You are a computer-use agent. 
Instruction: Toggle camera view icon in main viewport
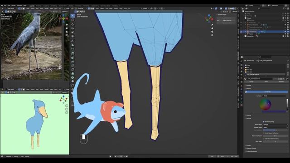(212, 32)
